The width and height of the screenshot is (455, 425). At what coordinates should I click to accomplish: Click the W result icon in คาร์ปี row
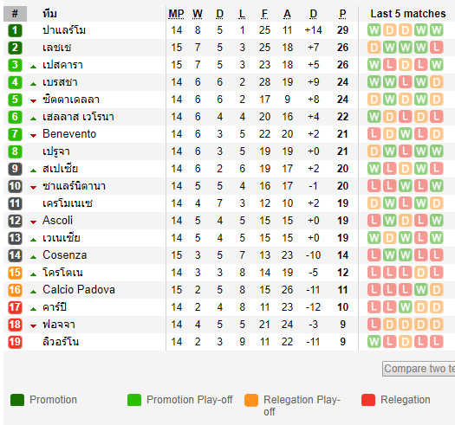click(x=405, y=307)
